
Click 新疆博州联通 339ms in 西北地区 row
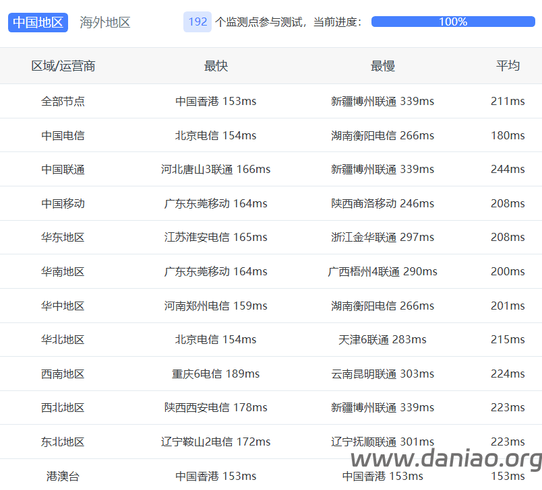(383, 407)
